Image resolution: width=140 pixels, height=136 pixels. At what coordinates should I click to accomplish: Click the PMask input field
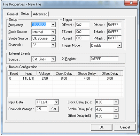[114, 38]
